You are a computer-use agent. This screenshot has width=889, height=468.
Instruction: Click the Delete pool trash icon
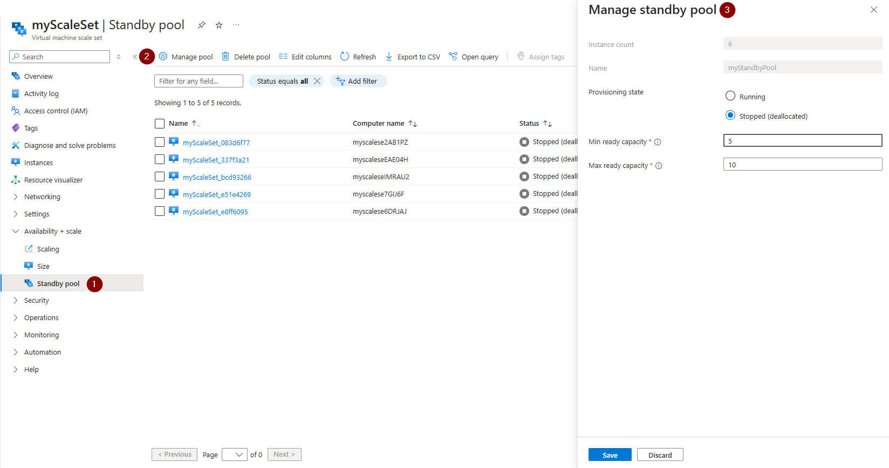(x=225, y=56)
